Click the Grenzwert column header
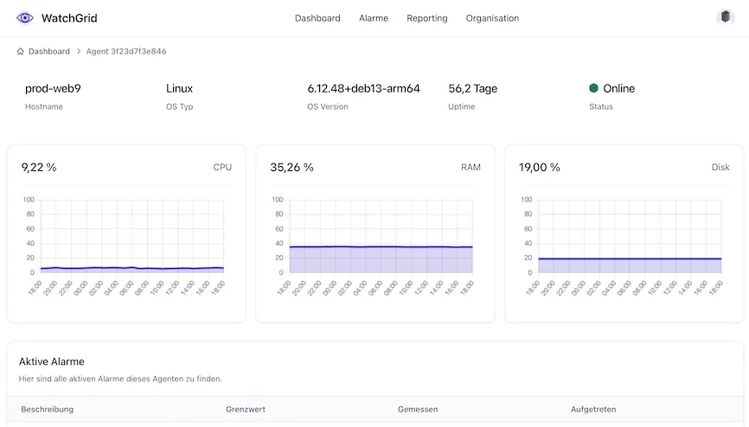This screenshot has width=749, height=427. [x=245, y=409]
